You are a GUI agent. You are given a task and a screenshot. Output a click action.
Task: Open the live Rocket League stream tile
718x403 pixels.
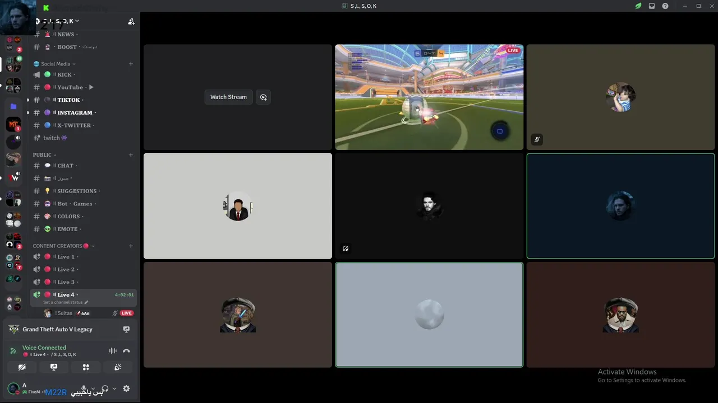coord(429,97)
